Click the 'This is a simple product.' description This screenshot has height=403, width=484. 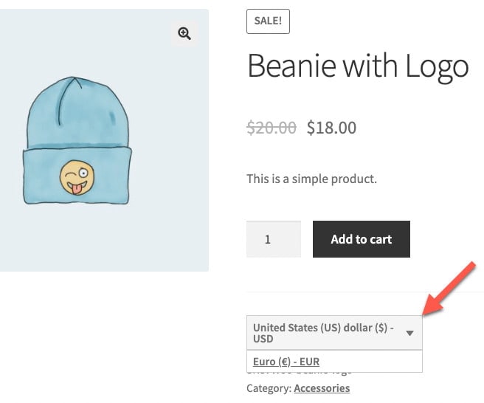coord(312,179)
